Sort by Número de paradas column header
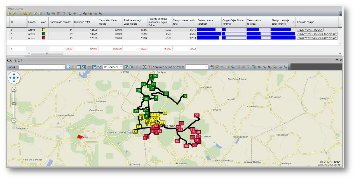Viewport: 356px width, 180px height. click(60, 22)
